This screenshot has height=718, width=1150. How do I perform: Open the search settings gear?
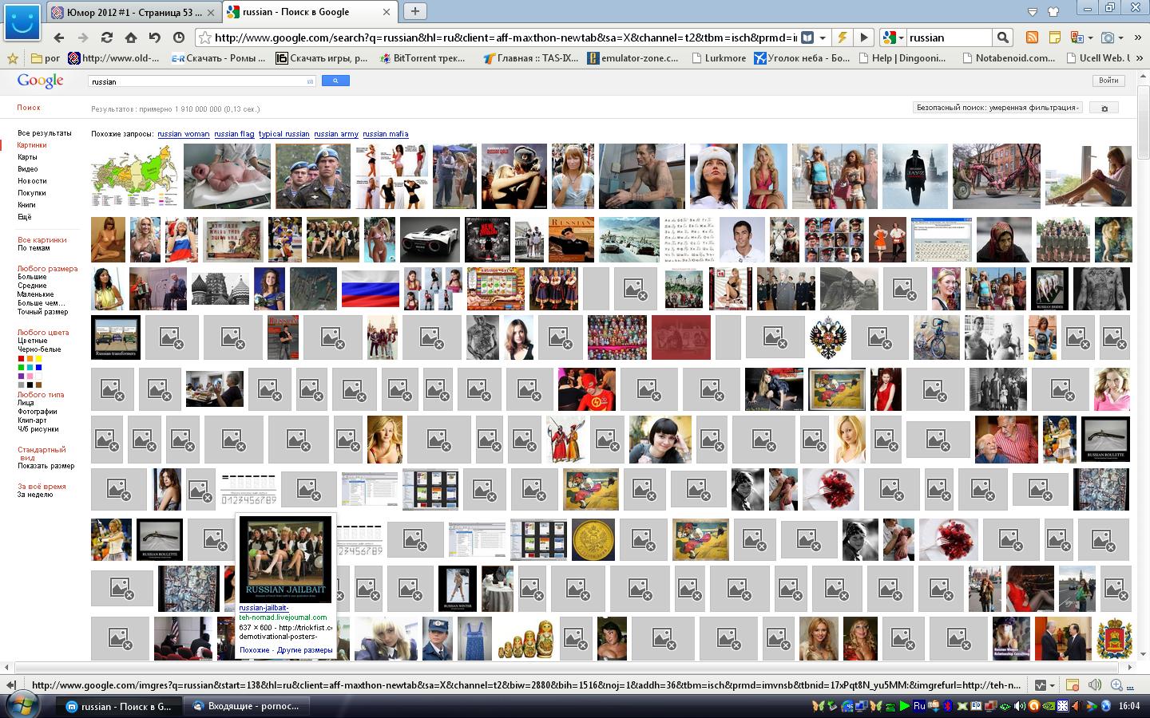1104,108
